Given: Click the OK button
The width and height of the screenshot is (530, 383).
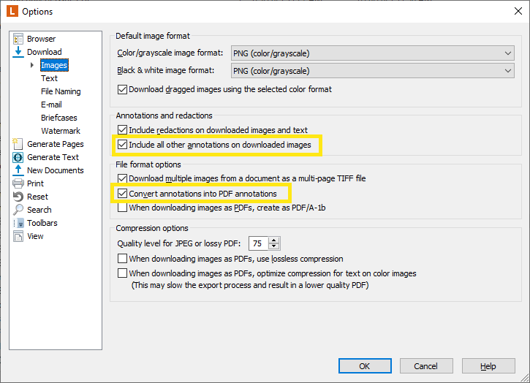Looking at the screenshot, I should tap(365, 366).
